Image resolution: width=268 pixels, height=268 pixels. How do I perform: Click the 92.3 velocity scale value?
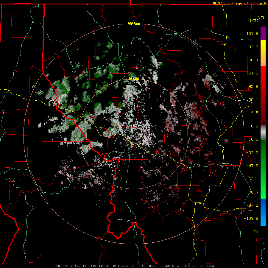pos(253,47)
